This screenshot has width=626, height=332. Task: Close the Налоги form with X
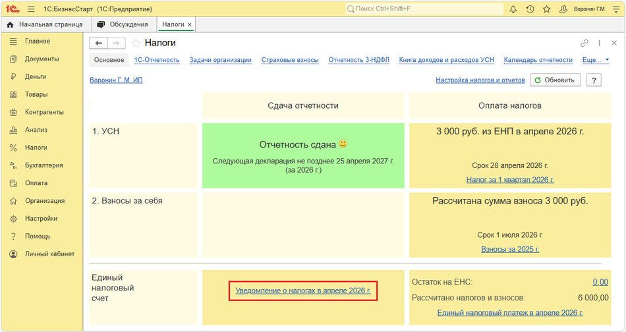[614, 43]
